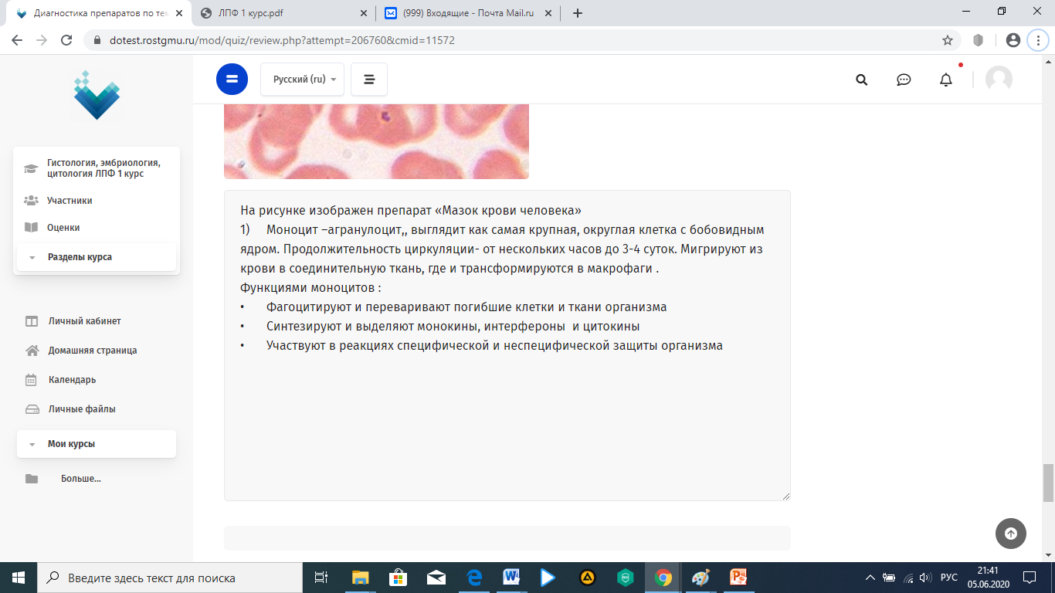Expand Разделы курса section

click(x=97, y=257)
